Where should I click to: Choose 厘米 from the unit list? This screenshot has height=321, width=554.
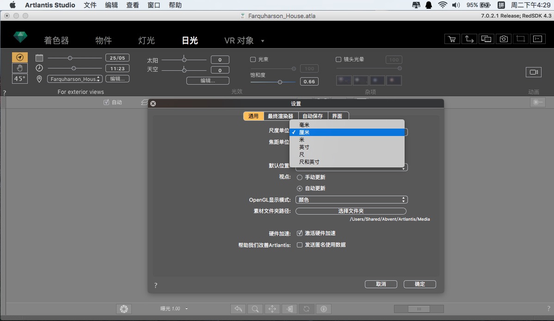[347, 132]
